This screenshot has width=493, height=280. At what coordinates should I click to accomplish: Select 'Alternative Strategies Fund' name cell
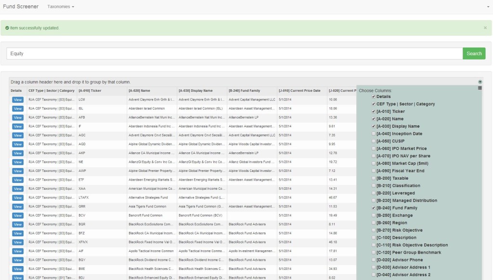point(148,198)
